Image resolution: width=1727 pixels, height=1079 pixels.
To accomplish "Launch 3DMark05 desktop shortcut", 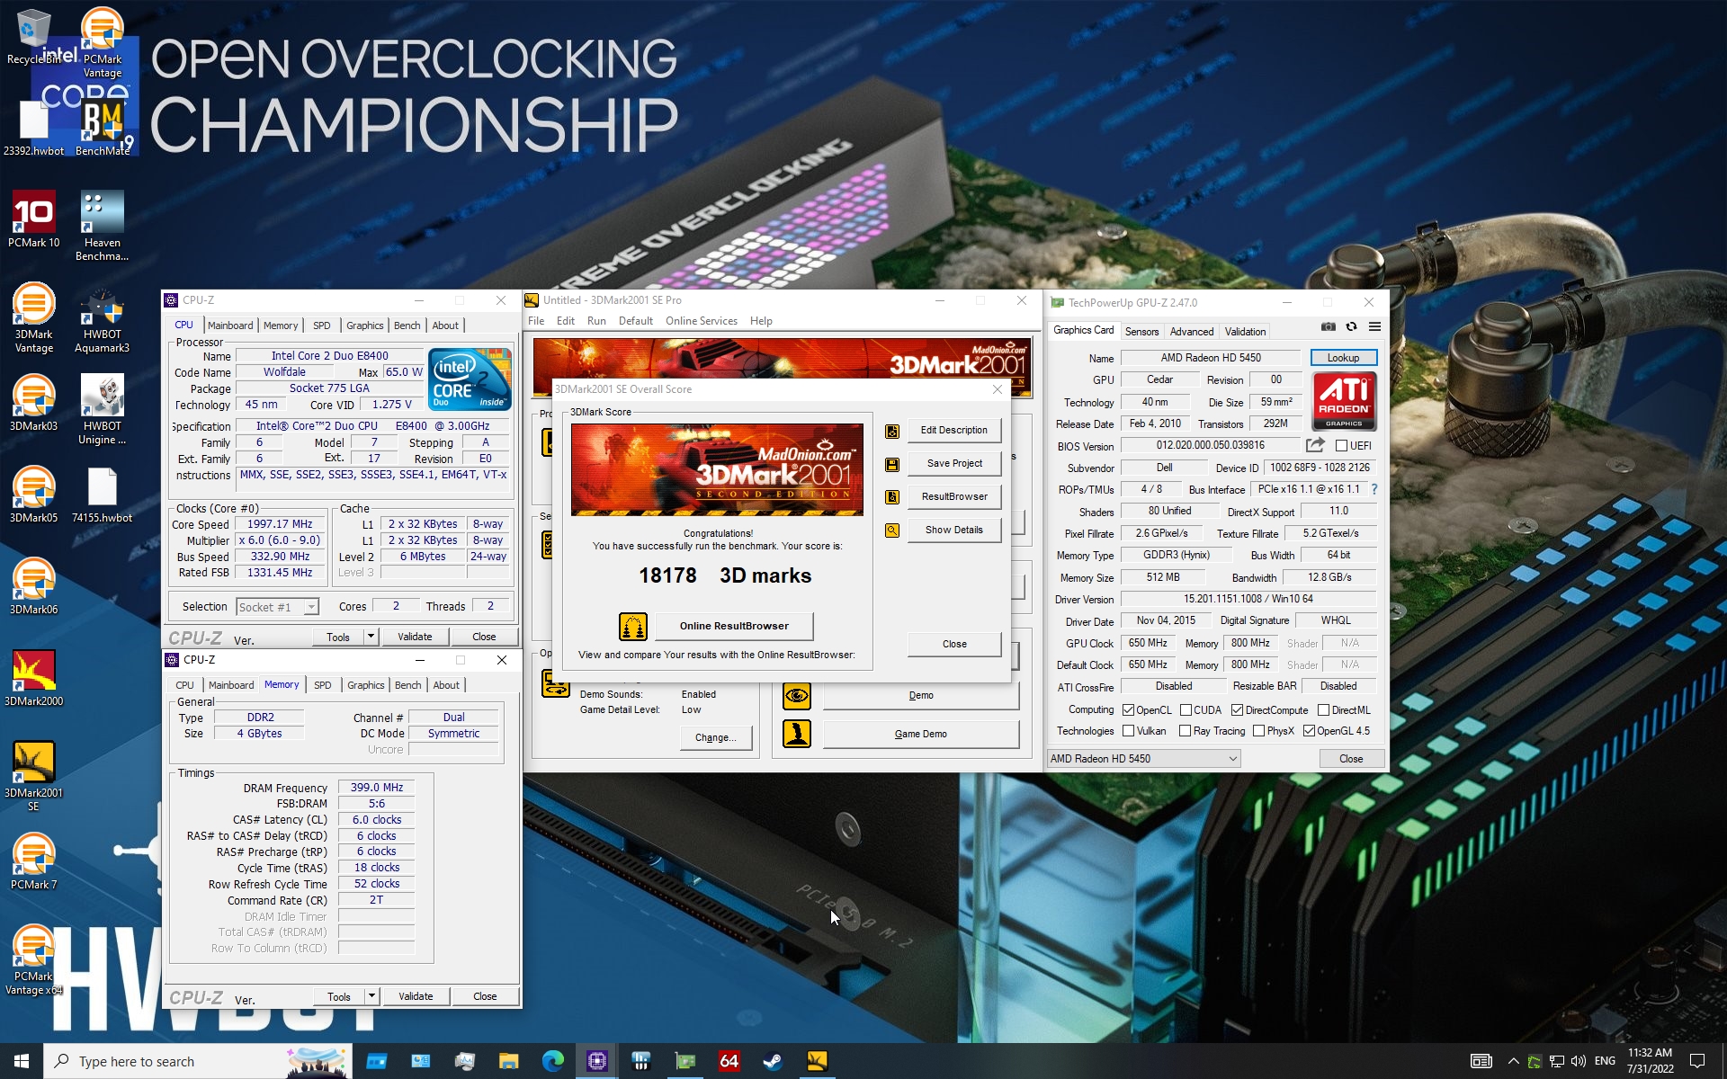I will (34, 495).
